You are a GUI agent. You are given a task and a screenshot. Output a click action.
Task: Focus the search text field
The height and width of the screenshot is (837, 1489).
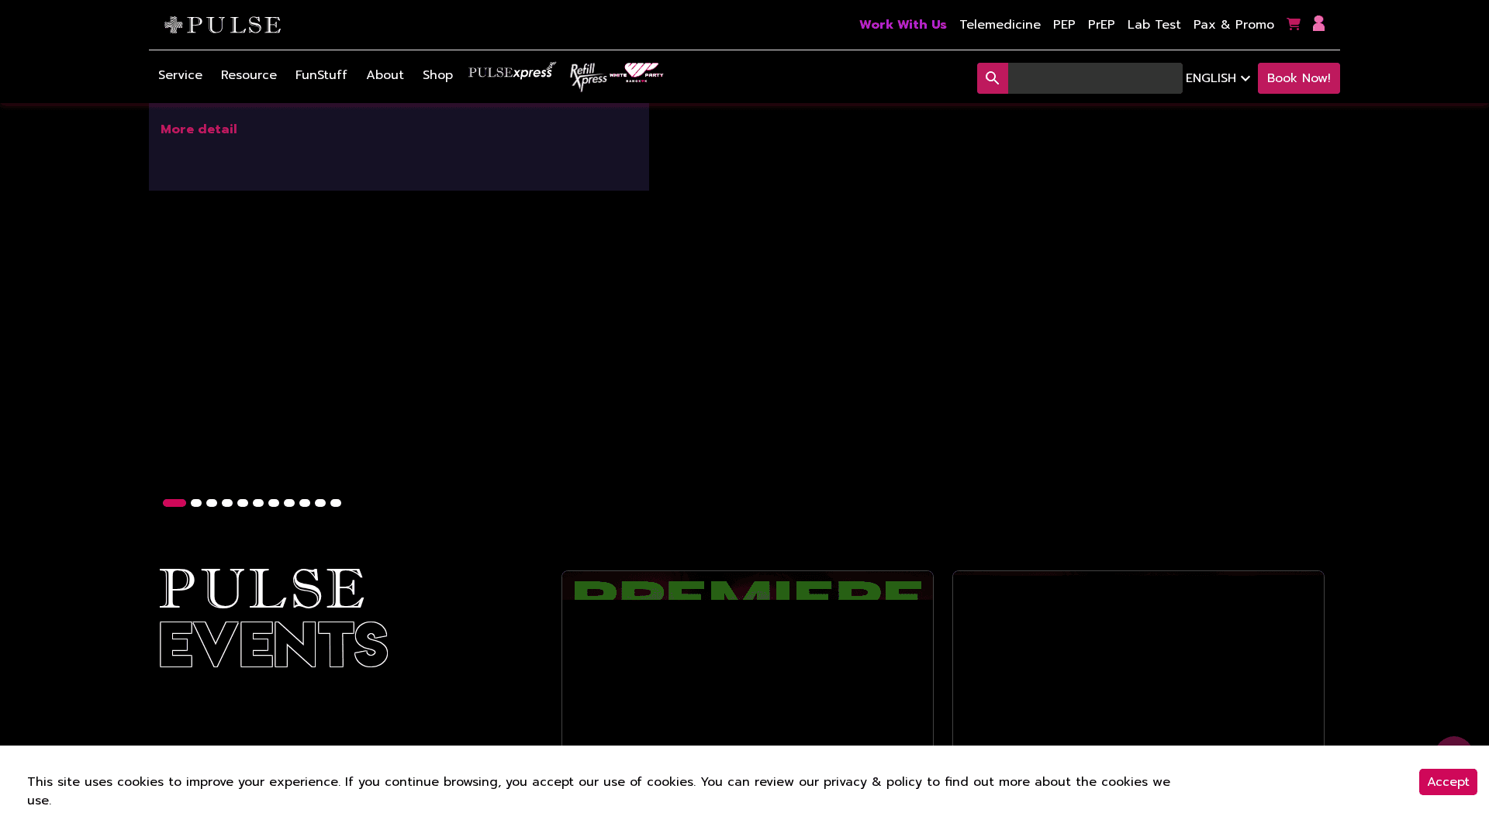[1095, 78]
